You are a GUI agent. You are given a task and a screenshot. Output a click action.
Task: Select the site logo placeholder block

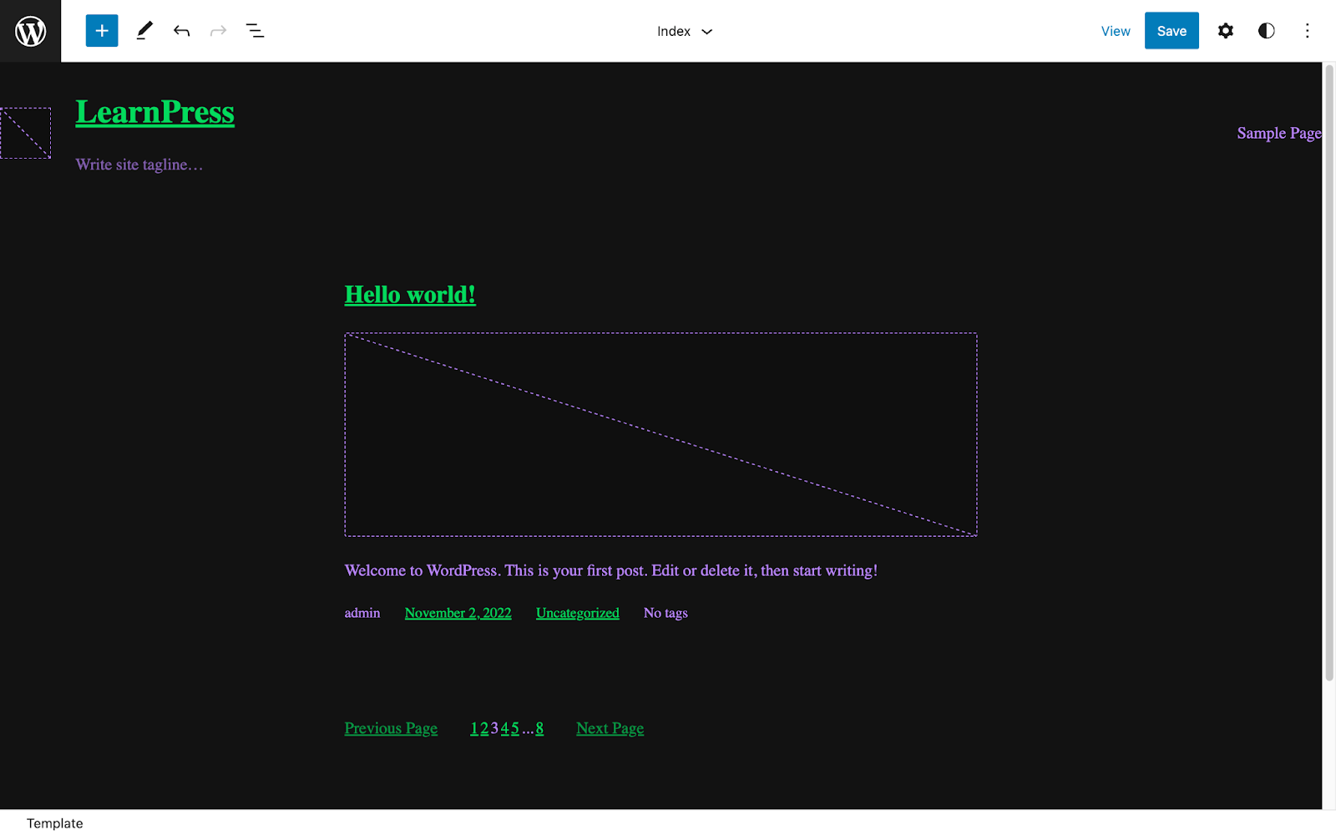pos(25,133)
